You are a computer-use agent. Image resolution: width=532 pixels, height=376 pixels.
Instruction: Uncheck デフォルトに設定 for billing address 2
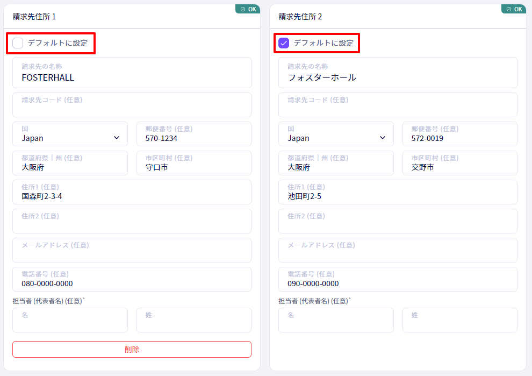coord(284,43)
